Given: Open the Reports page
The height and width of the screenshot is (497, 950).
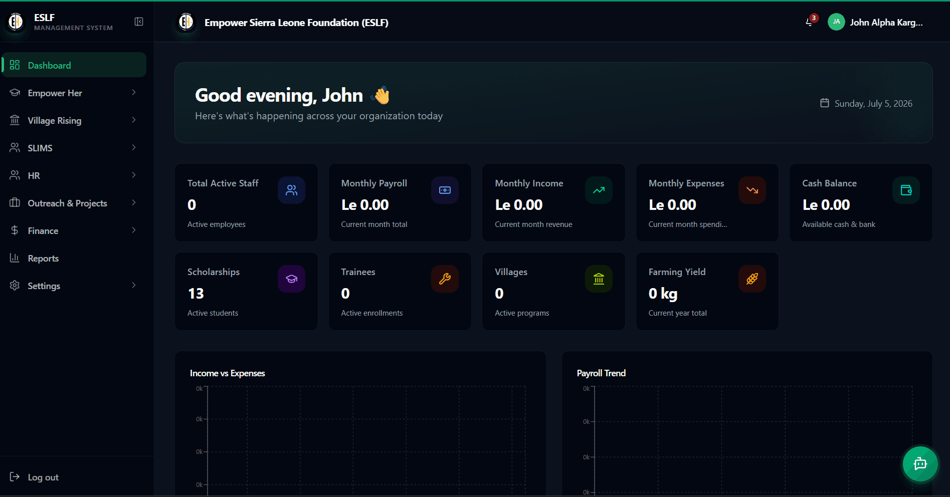Looking at the screenshot, I should [74, 258].
